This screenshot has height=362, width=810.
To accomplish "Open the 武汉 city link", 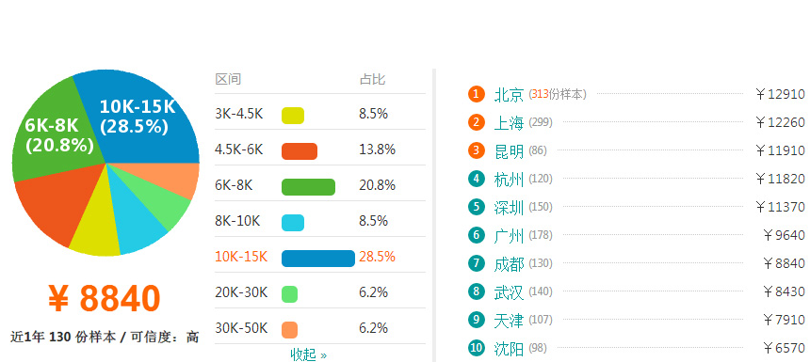I will pos(509,292).
